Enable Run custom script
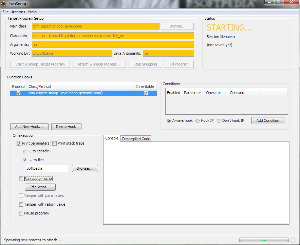Screen dimensions: 300x245 (21, 178)
